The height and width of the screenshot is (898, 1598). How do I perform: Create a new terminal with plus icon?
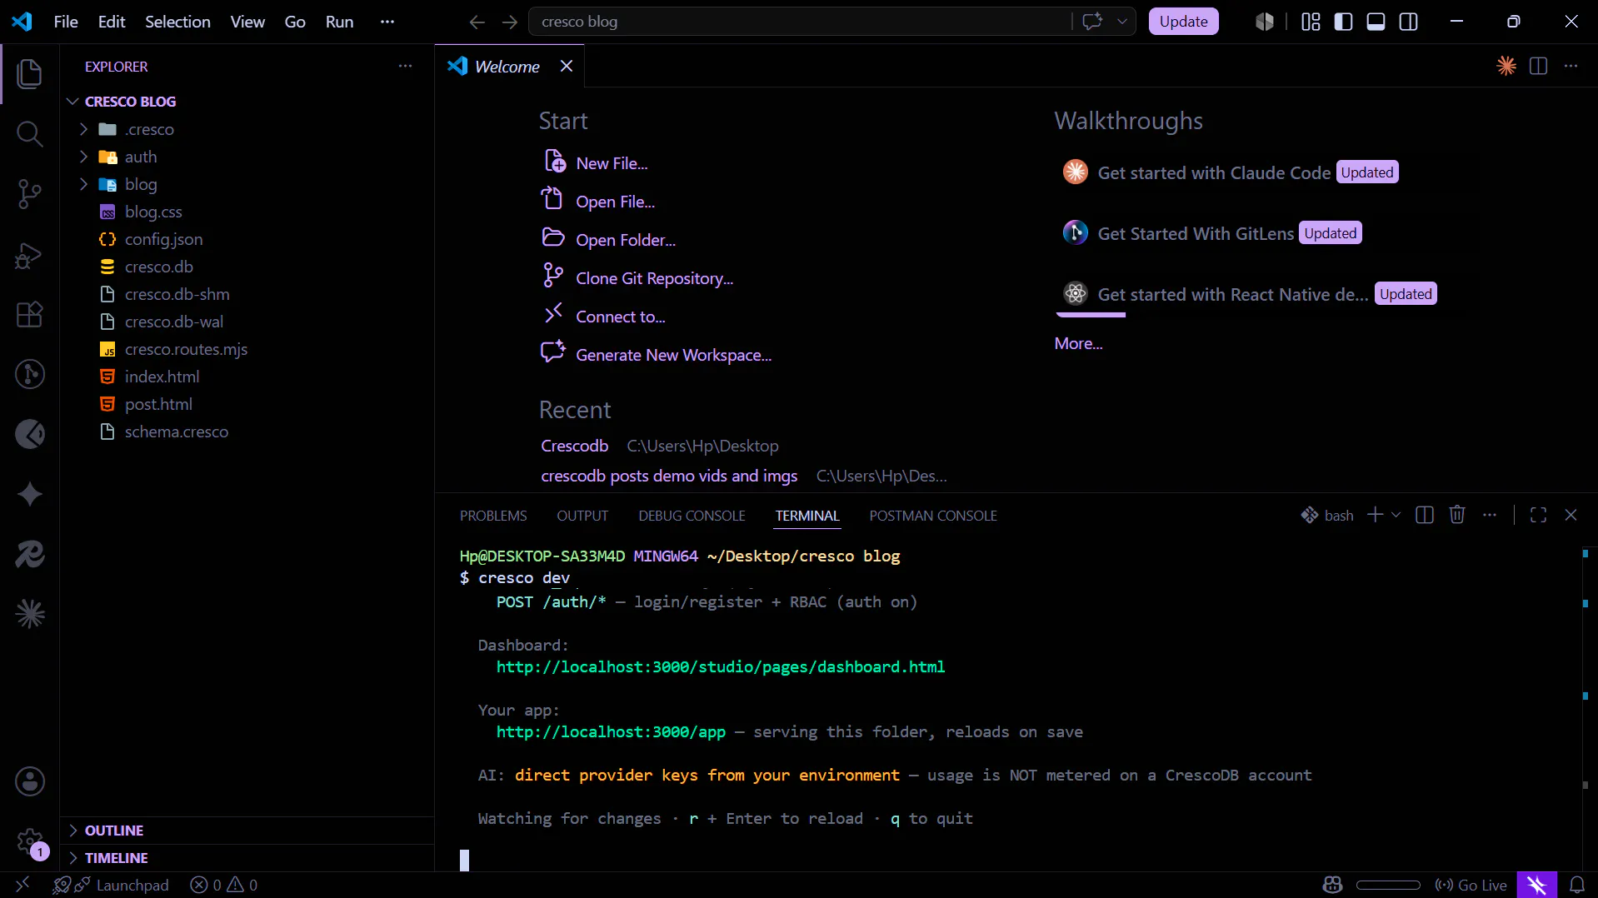click(1375, 515)
